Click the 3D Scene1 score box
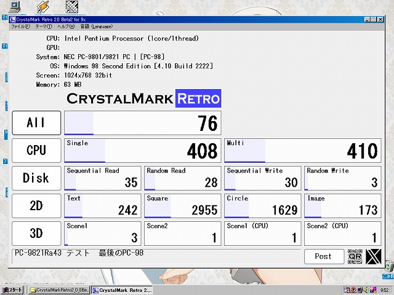The height and width of the screenshot is (295, 394). 103,234
